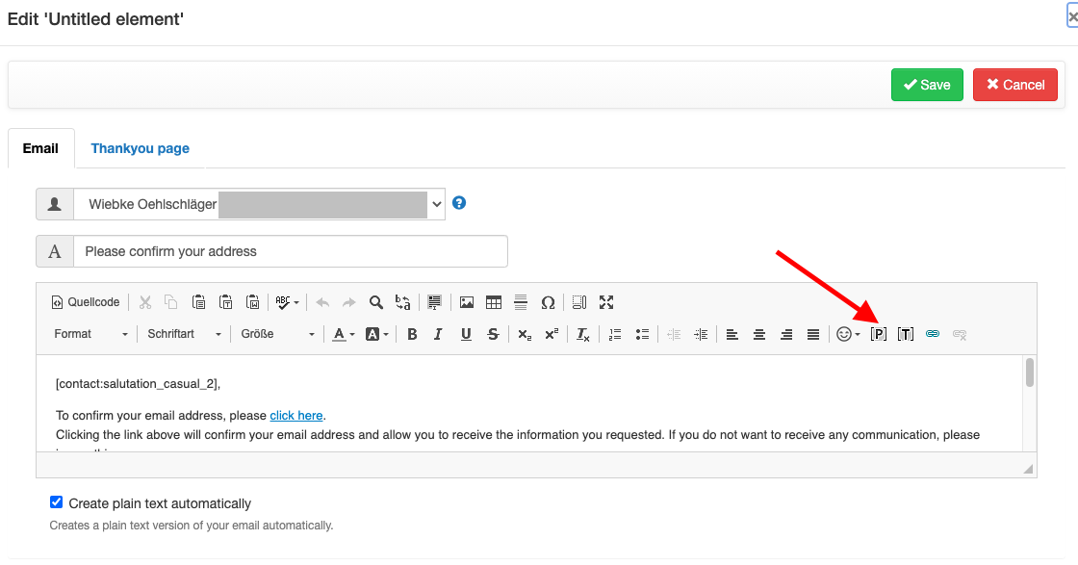
Task: Click the insert link chain icon
Action: coord(932,334)
